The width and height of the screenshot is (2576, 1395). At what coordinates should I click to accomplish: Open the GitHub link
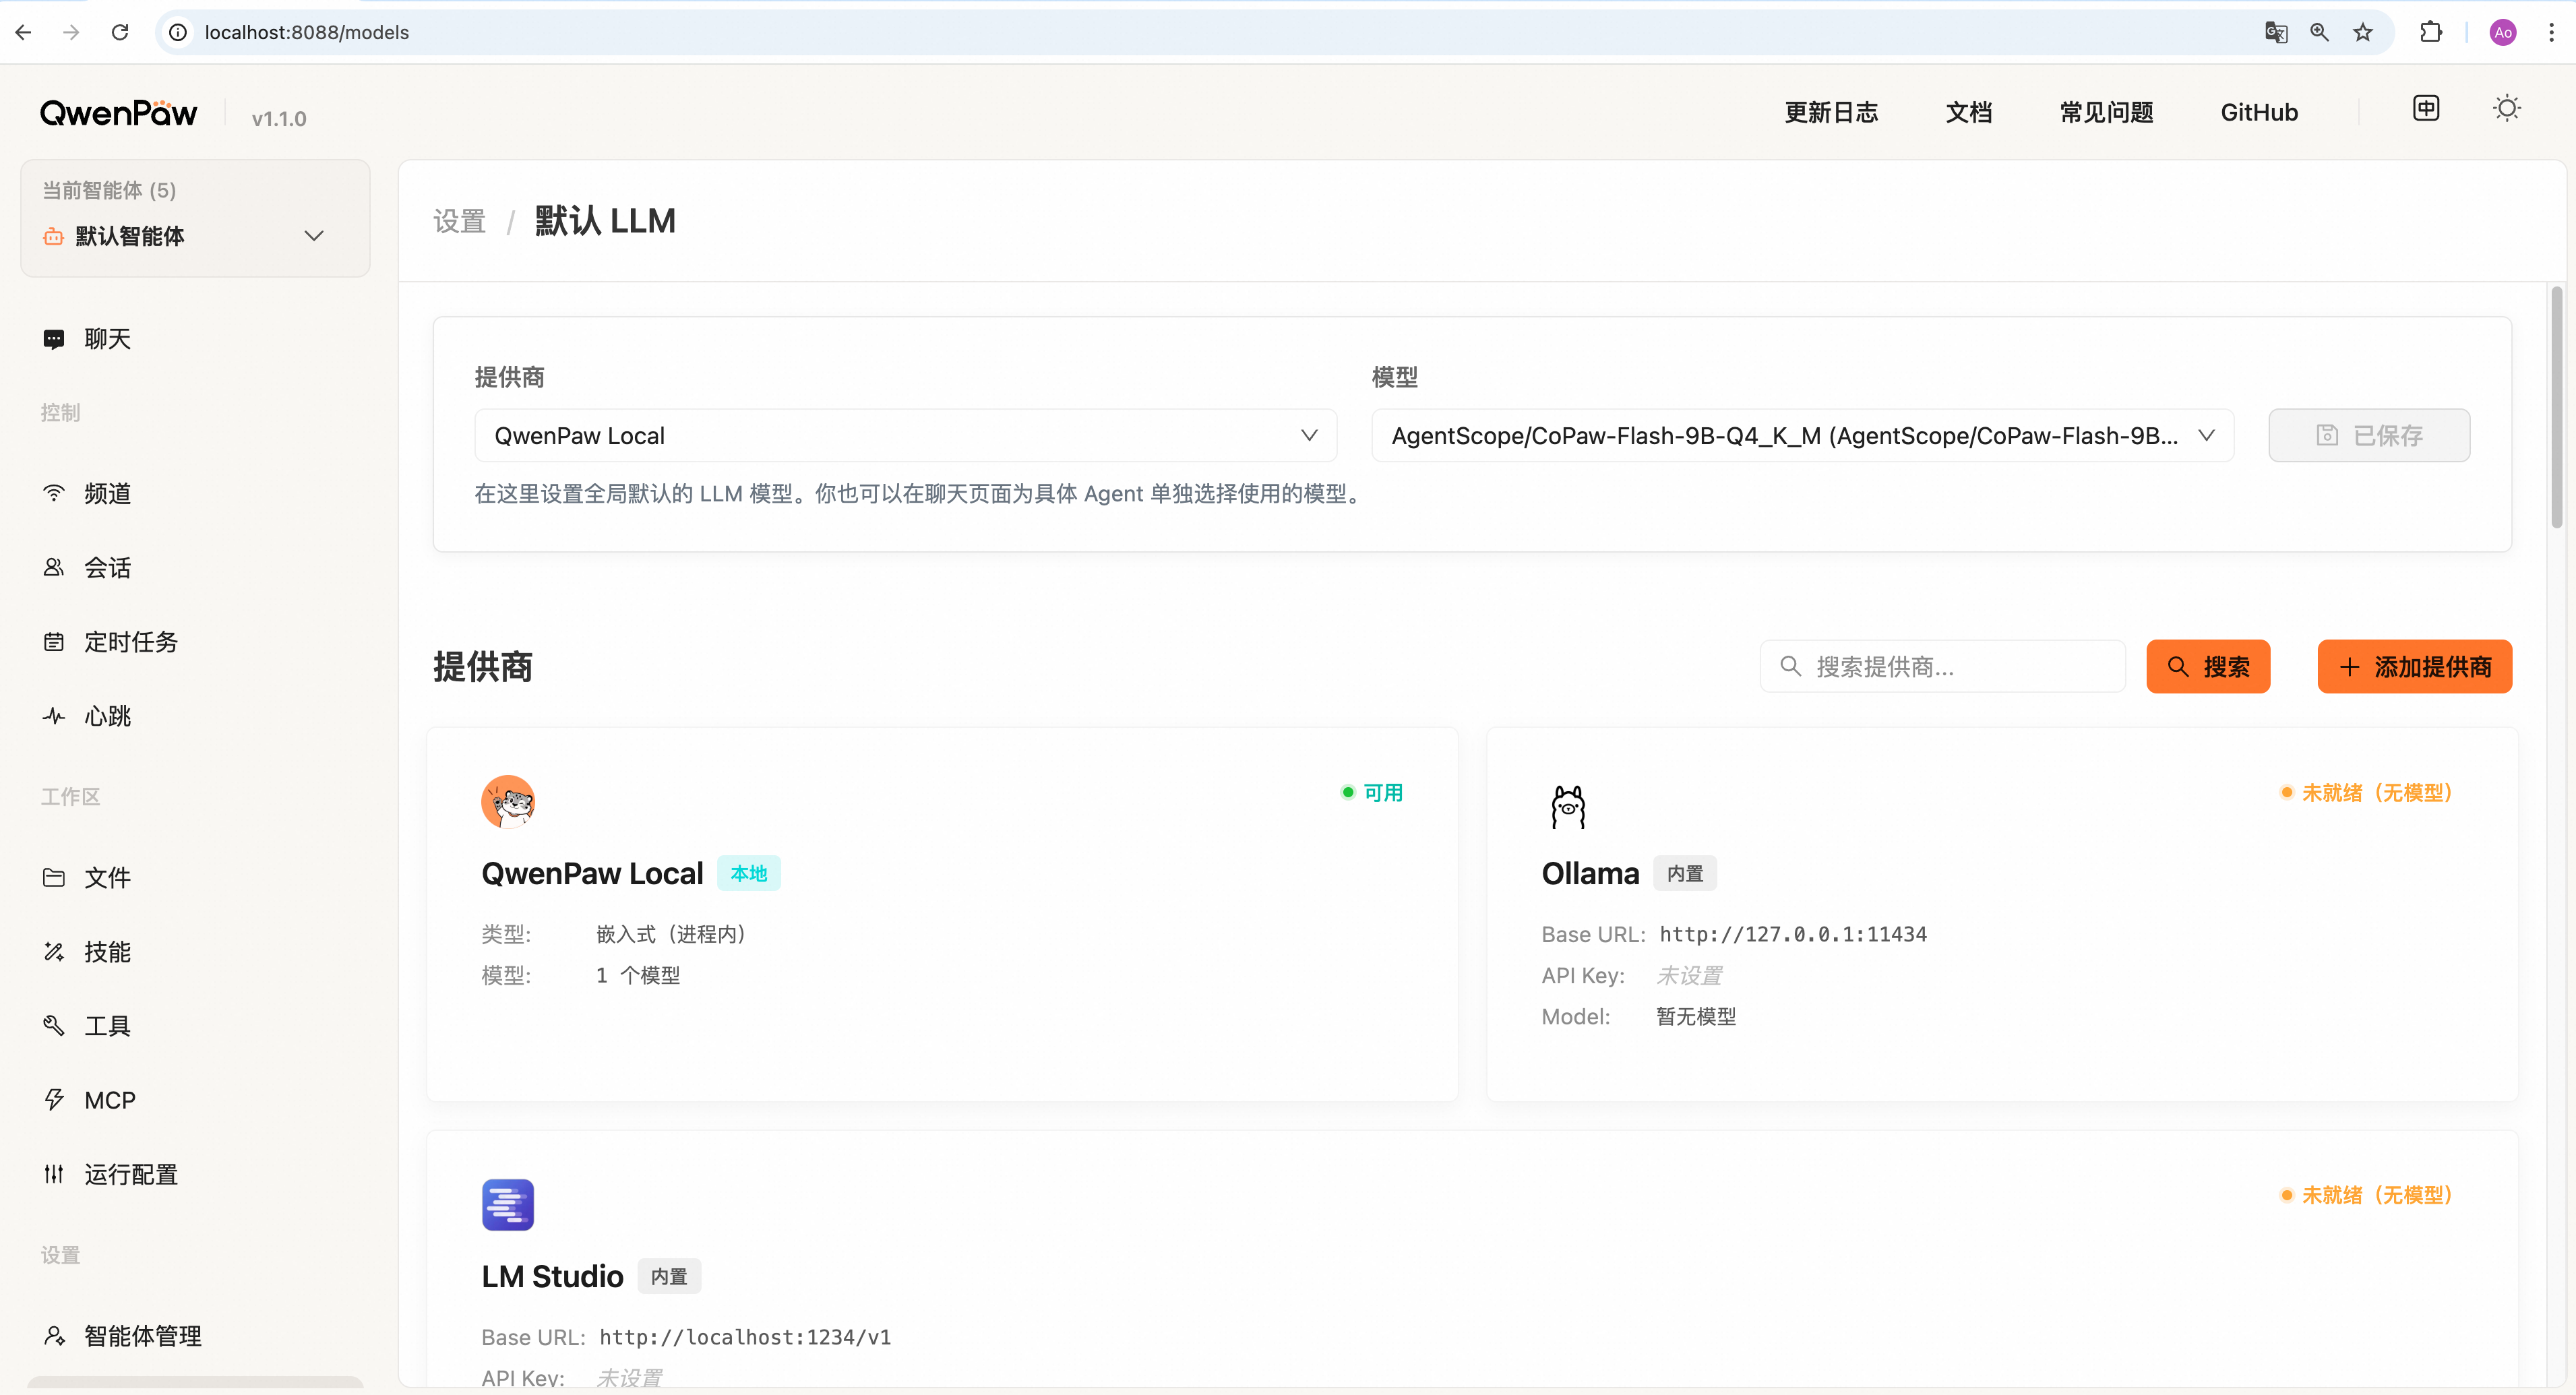pyautogui.click(x=2259, y=112)
